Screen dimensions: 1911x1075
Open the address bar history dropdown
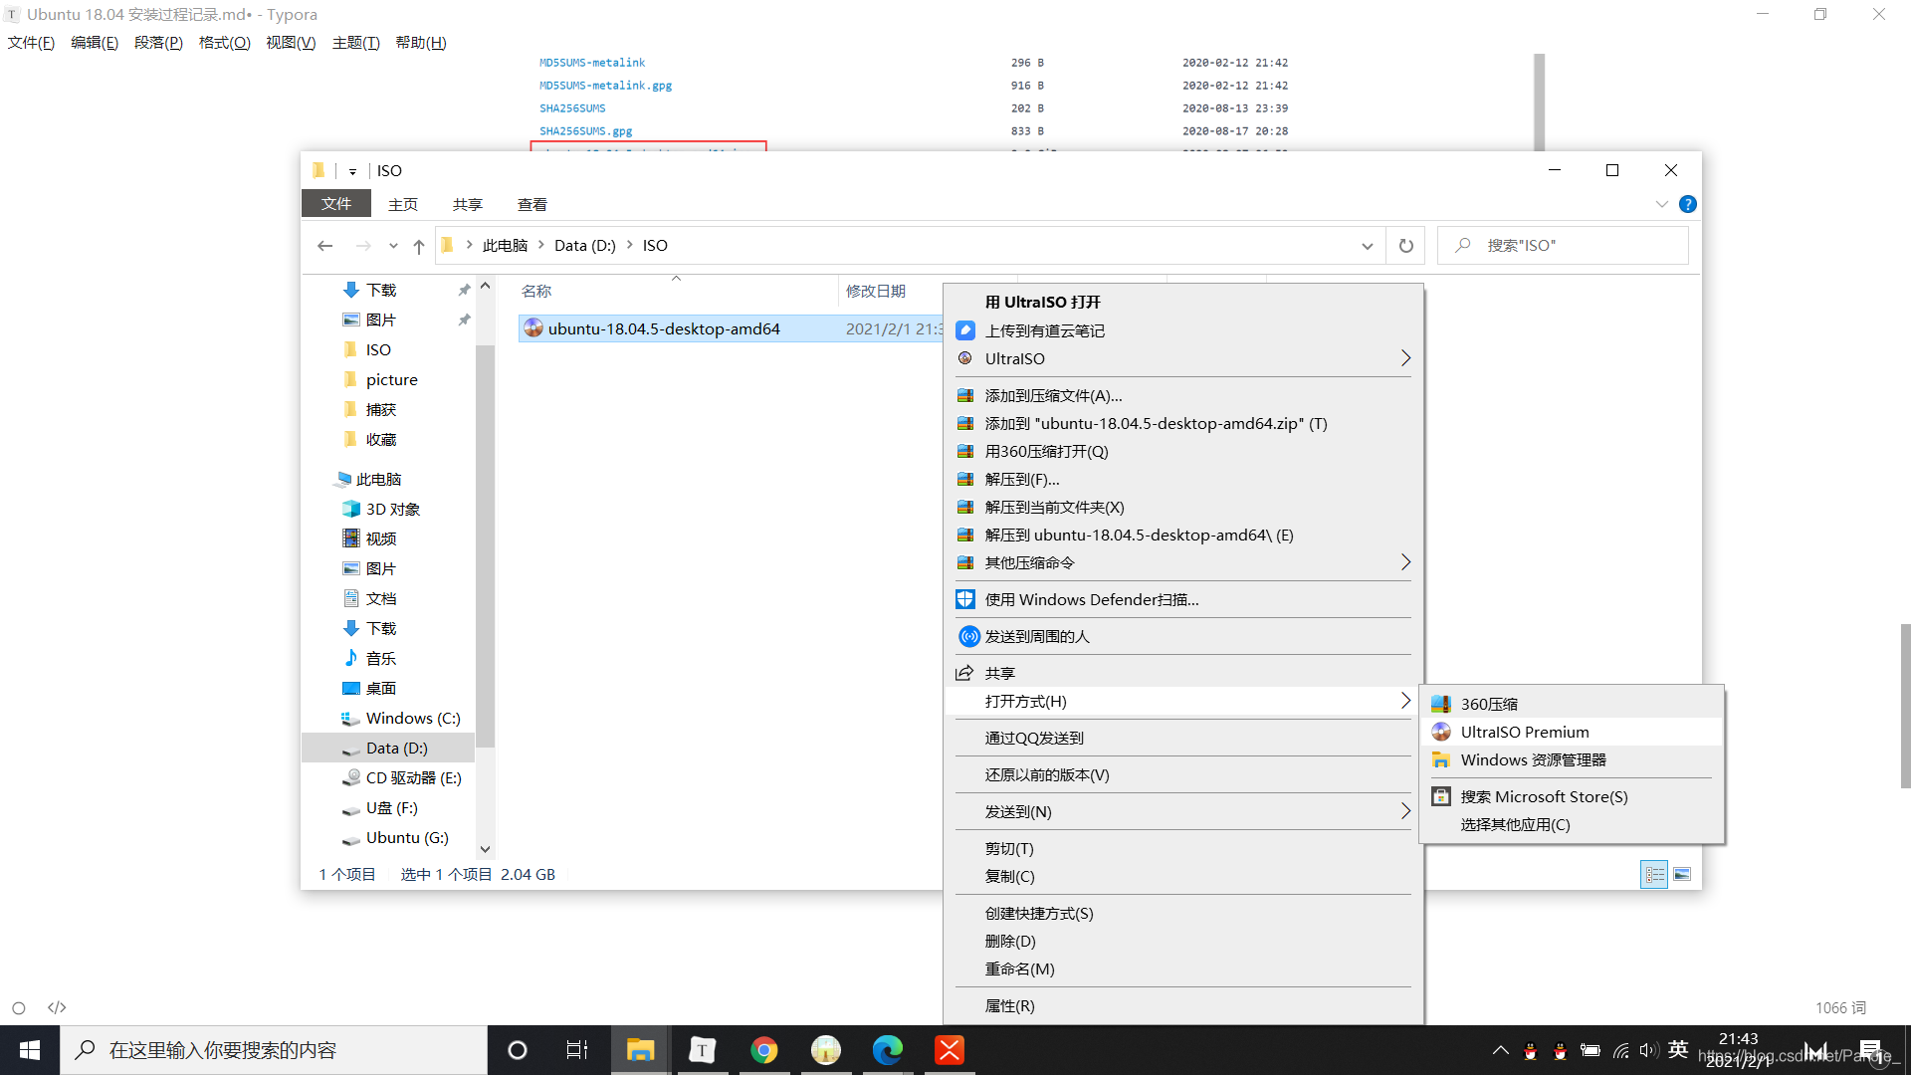(1368, 246)
